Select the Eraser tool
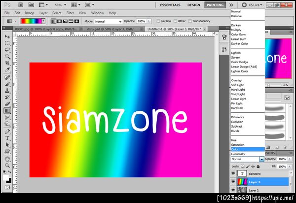The image size is (296, 203). pos(7,104)
